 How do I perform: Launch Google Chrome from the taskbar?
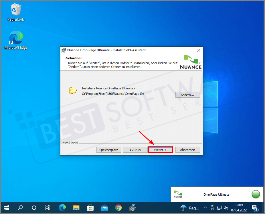pyautogui.click(x=118, y=207)
